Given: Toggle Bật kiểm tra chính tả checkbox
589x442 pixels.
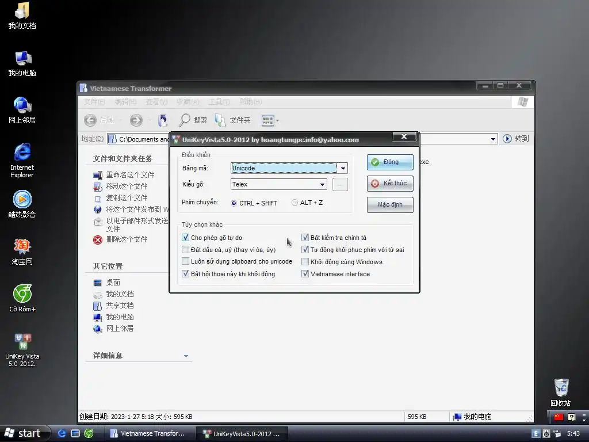Looking at the screenshot, I should point(305,238).
